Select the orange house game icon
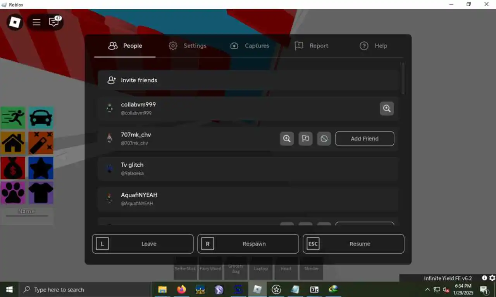The height and width of the screenshot is (297, 496). [x=13, y=143]
